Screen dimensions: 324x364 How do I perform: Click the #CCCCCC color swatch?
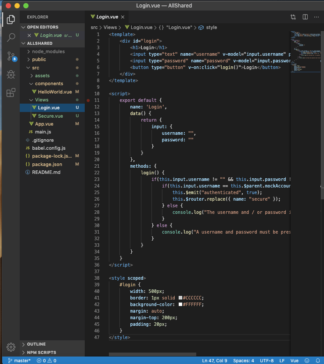(x=180, y=298)
